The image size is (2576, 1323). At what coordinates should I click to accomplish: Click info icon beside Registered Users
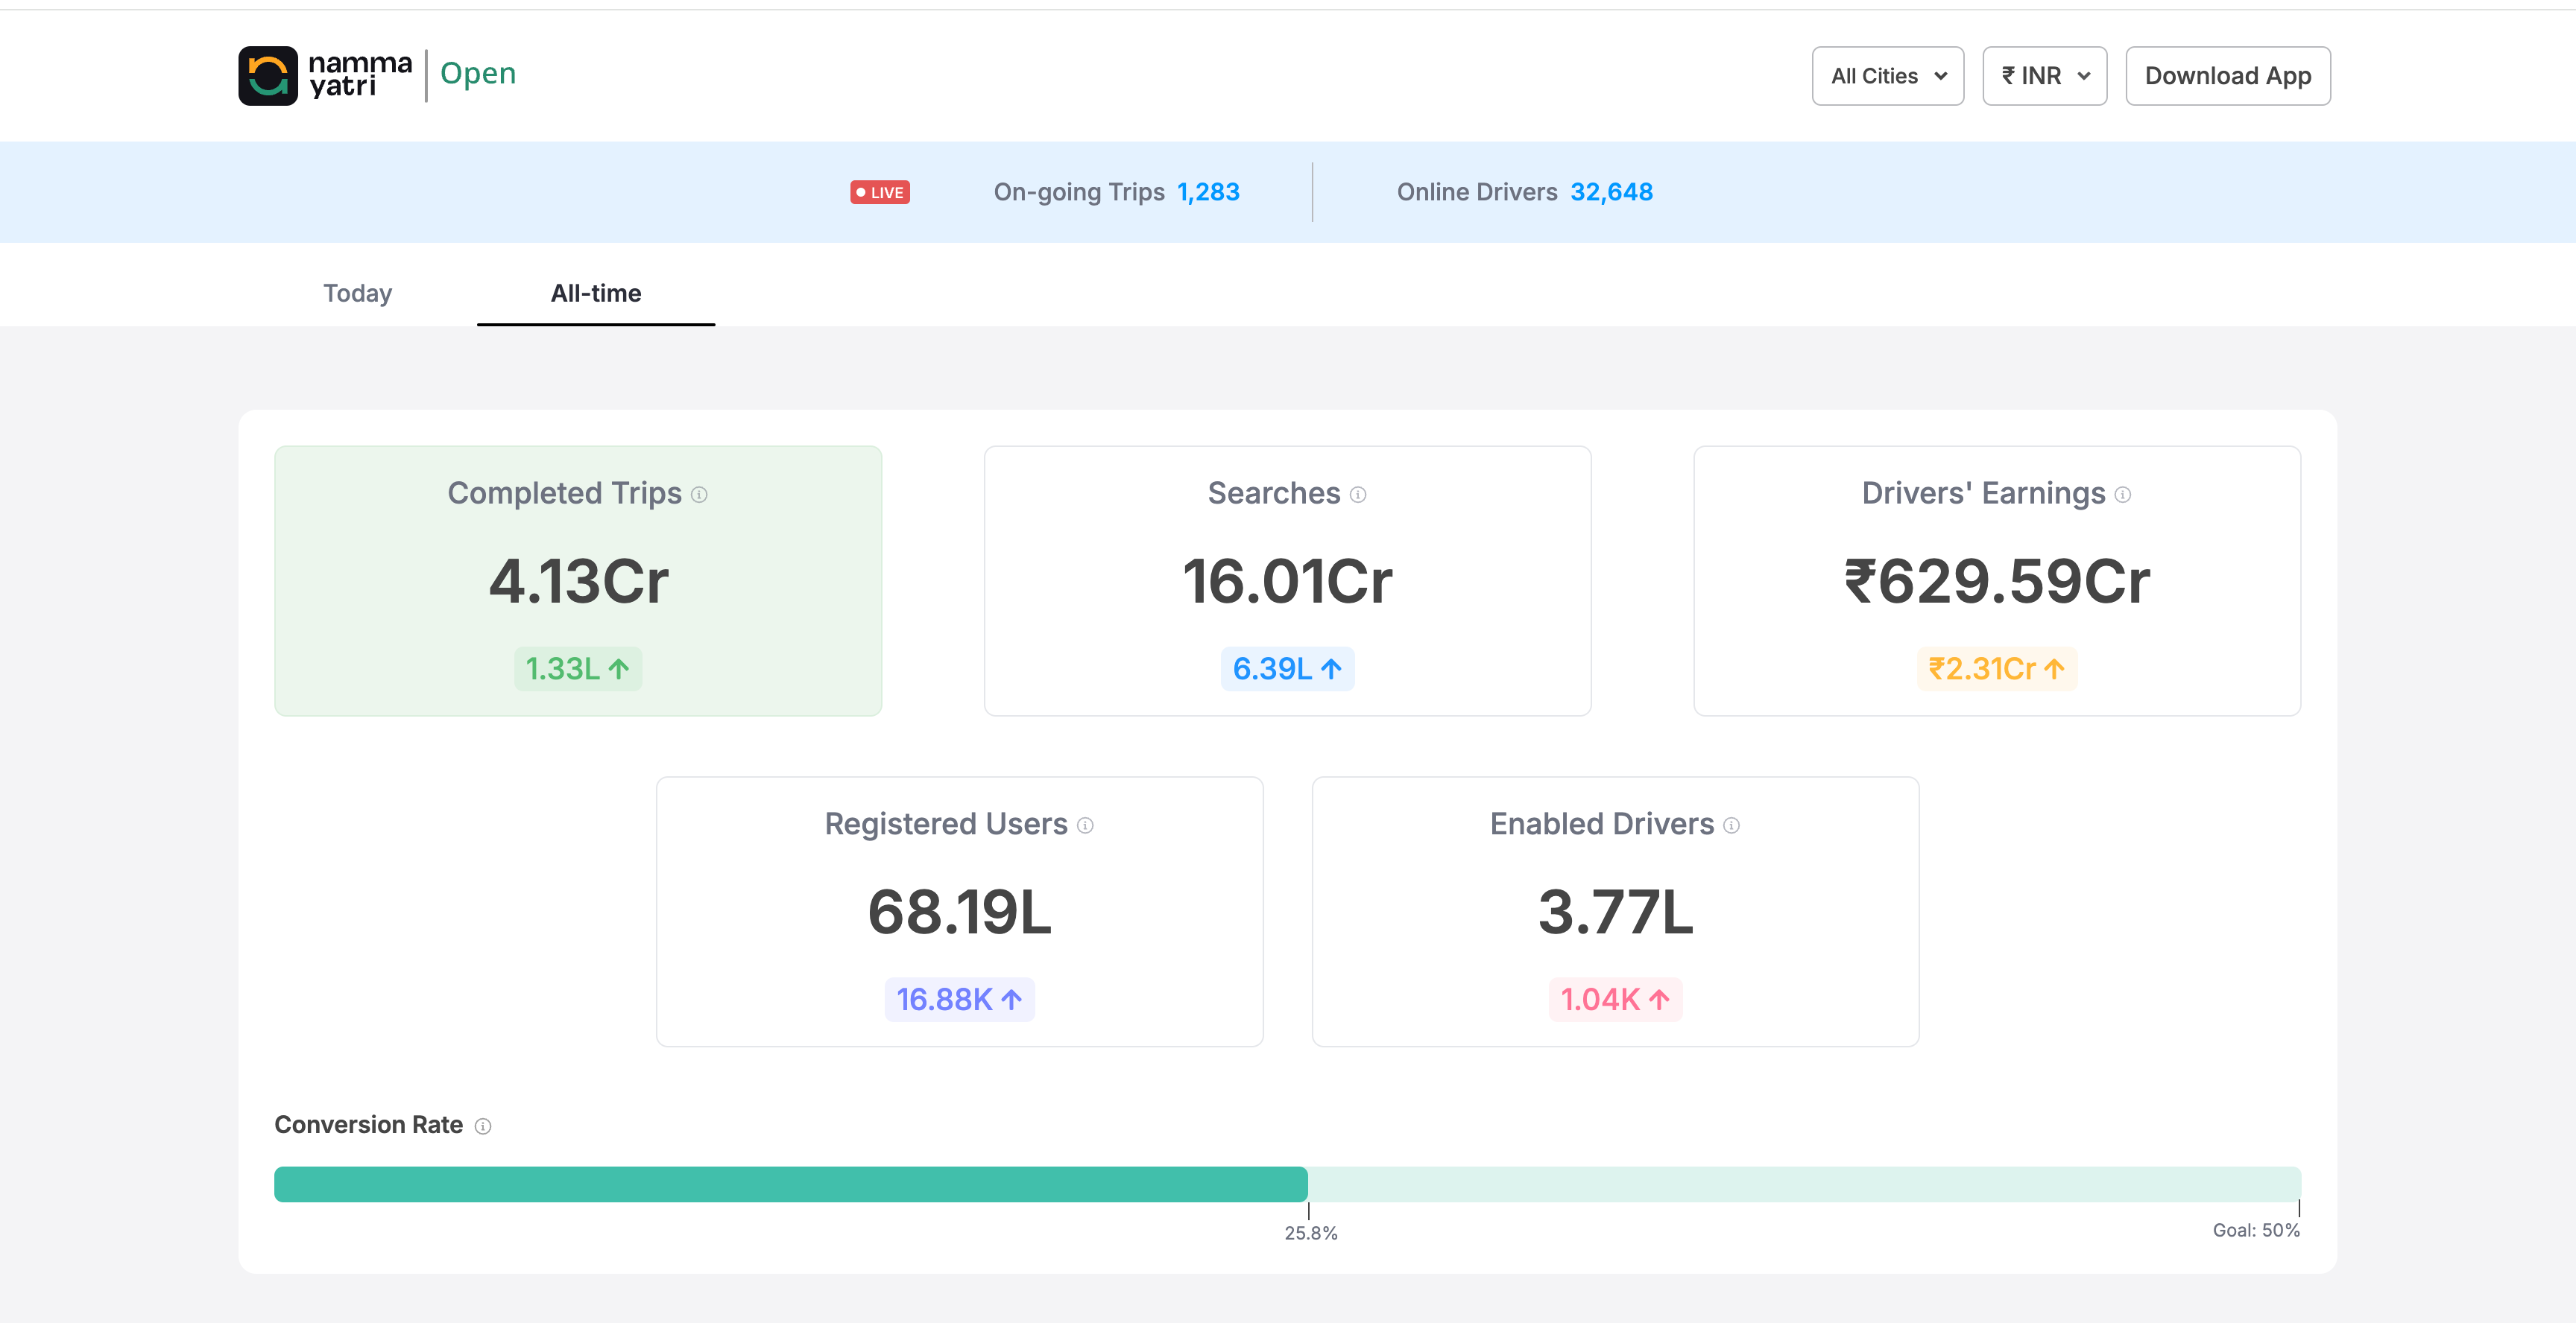click(1085, 825)
